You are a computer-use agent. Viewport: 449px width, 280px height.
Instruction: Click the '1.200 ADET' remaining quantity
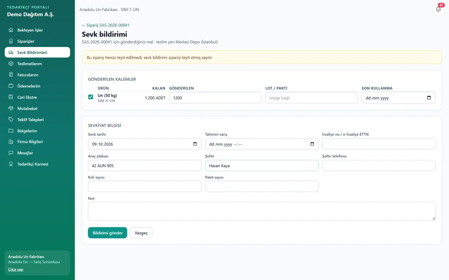click(x=155, y=98)
